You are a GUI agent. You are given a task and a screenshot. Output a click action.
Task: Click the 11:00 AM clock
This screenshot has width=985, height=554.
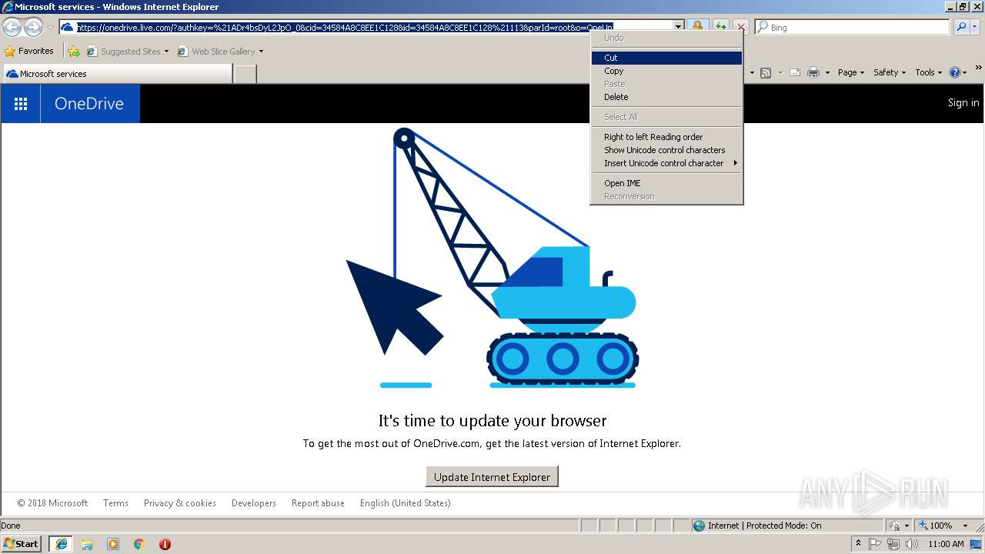(x=946, y=544)
